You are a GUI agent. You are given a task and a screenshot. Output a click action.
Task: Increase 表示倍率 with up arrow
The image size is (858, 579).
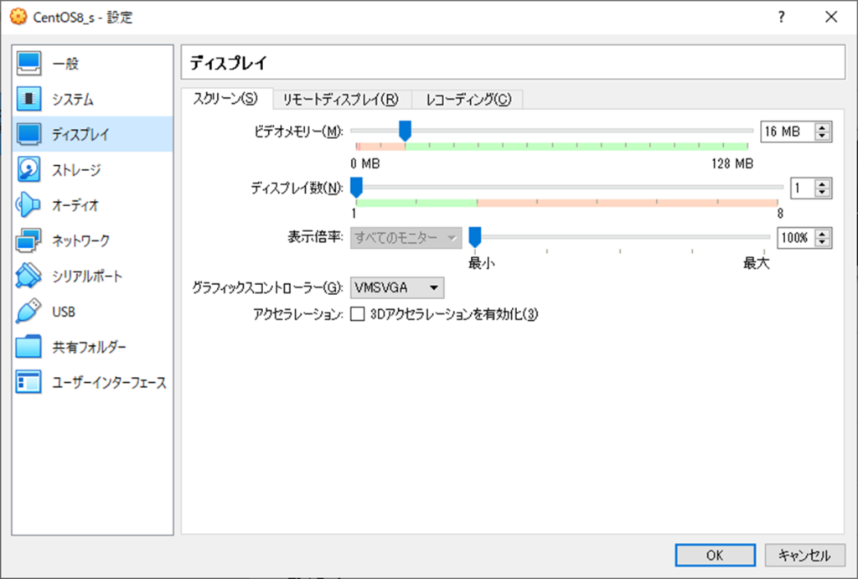tap(822, 233)
